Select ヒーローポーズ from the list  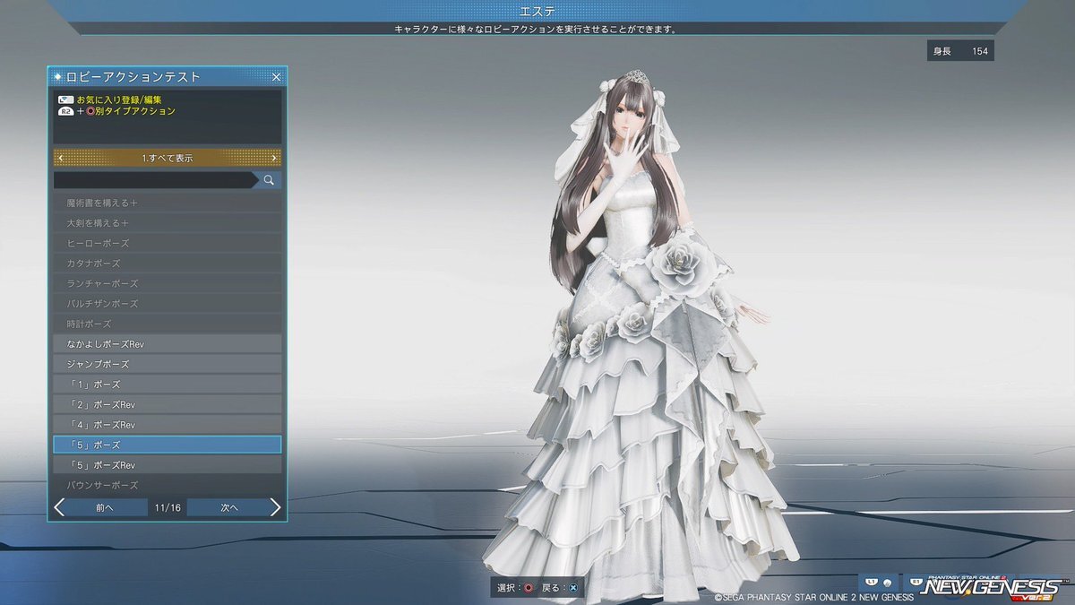tap(168, 243)
